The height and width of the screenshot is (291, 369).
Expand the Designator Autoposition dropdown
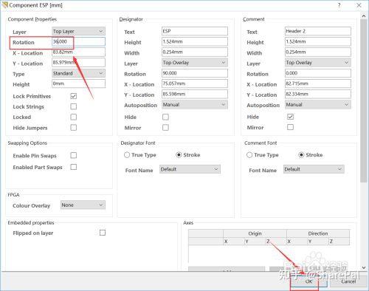(195, 105)
